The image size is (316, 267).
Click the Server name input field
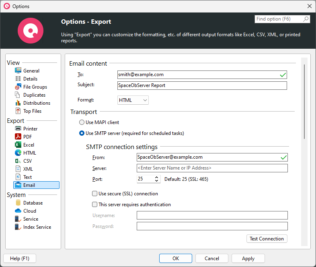212,168
